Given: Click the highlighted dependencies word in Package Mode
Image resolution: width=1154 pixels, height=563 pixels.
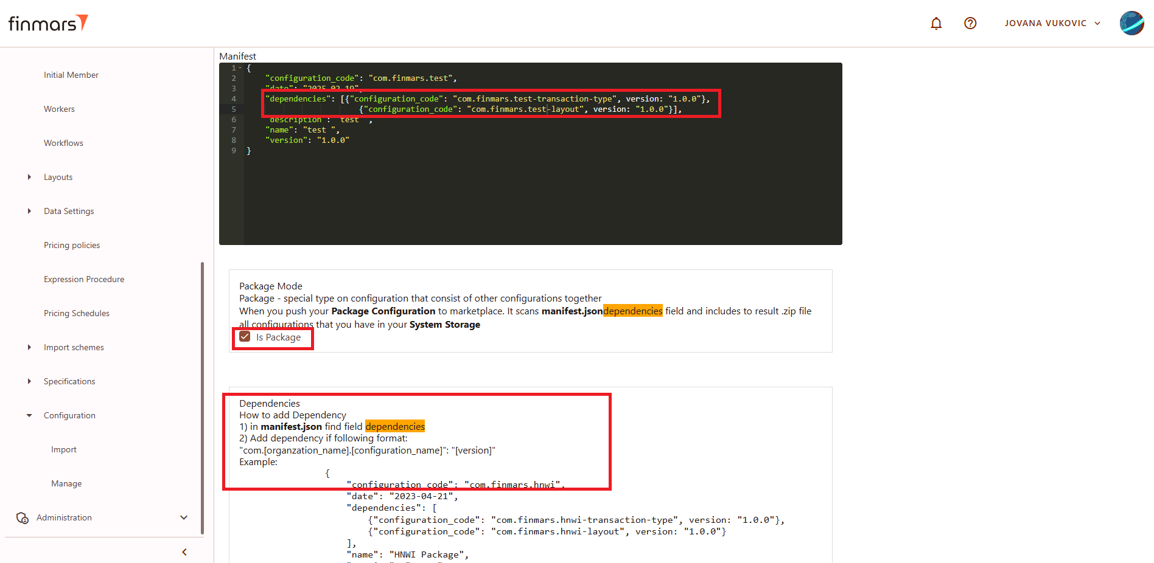Looking at the screenshot, I should click(633, 311).
